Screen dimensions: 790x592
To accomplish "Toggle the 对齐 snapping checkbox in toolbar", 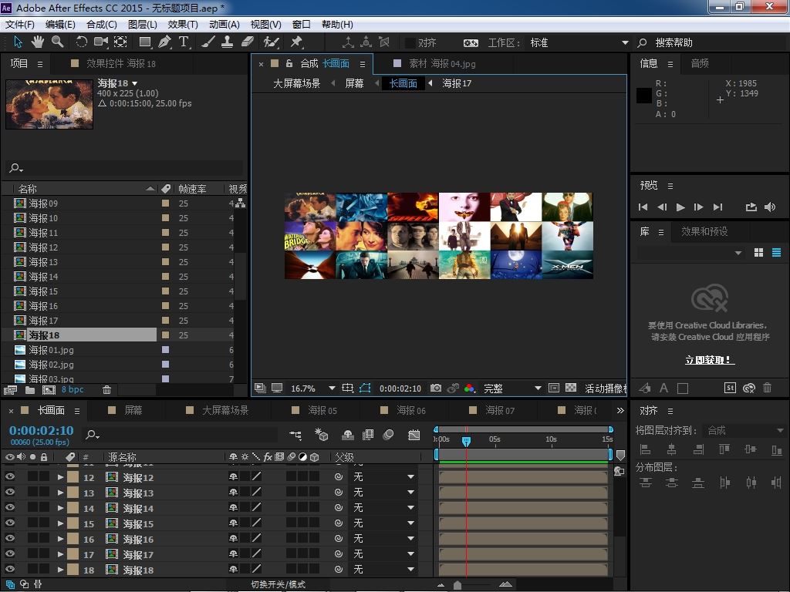I will [410, 43].
